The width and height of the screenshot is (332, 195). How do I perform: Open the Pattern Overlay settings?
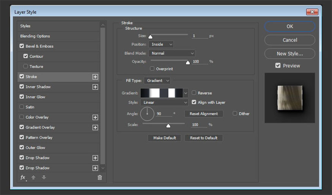tap(39, 137)
